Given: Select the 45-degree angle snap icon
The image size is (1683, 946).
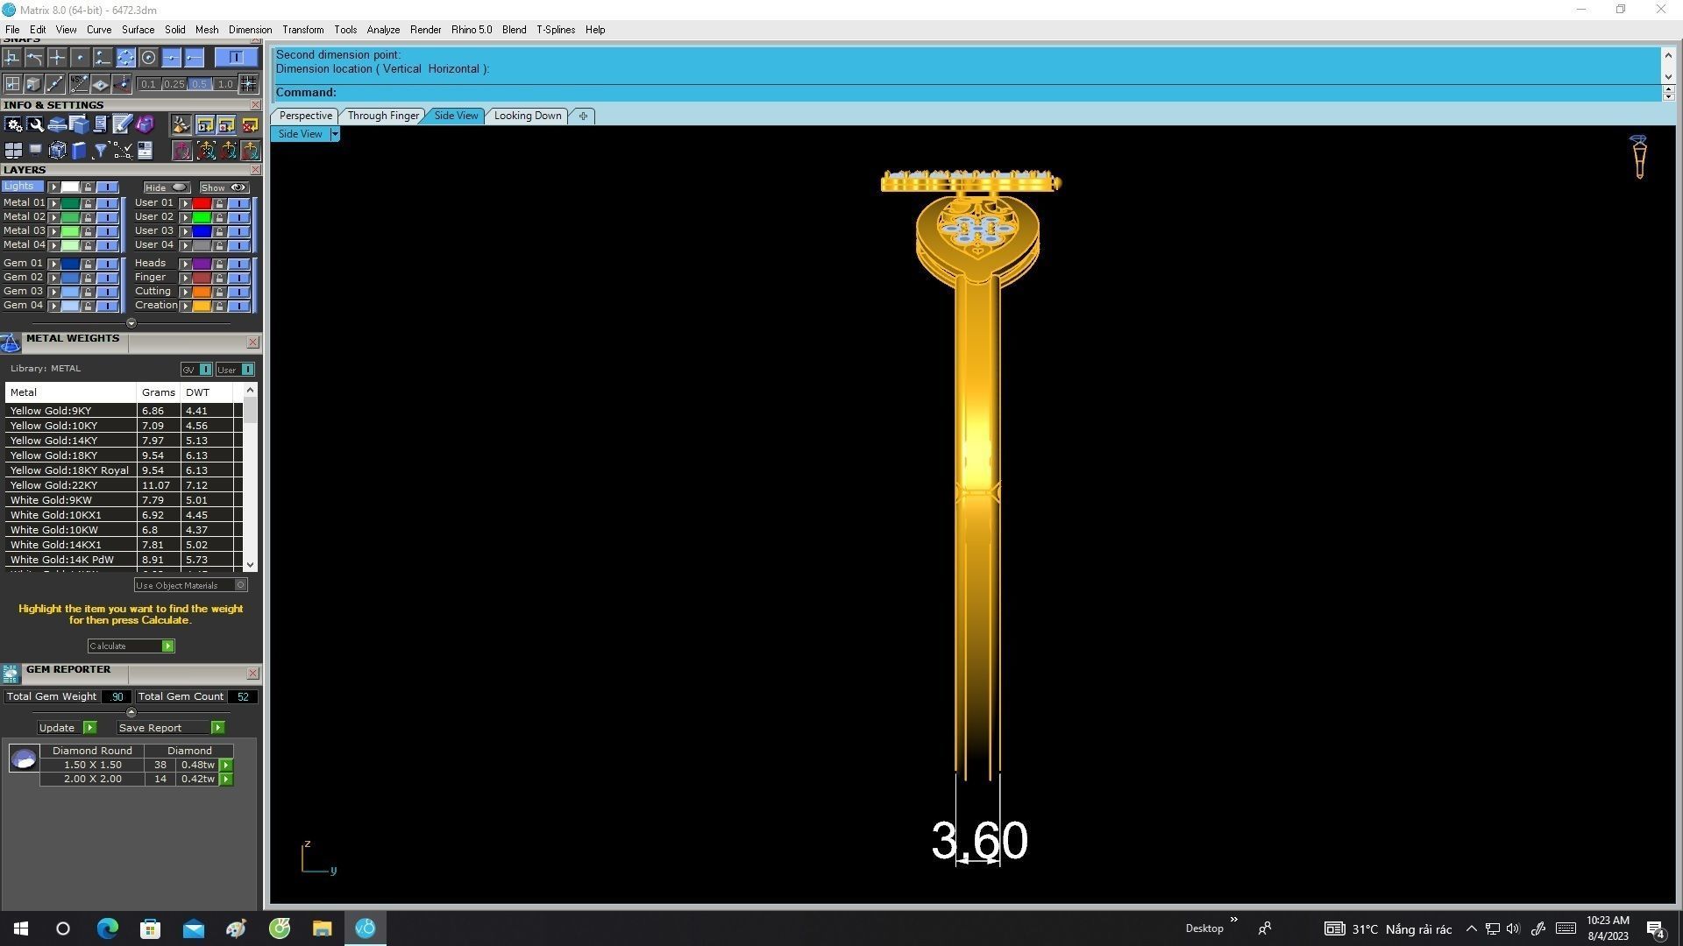Looking at the screenshot, I should click(79, 84).
